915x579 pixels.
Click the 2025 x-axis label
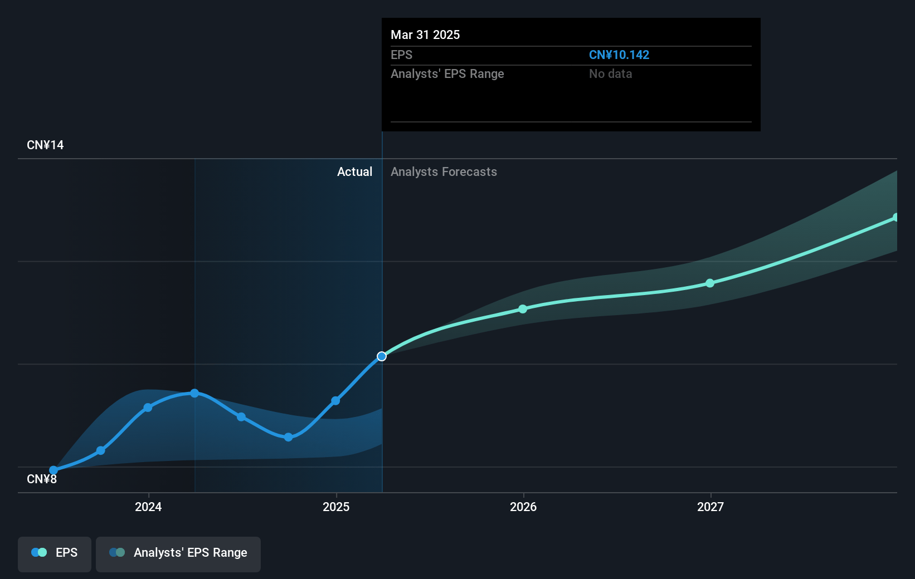tap(336, 507)
